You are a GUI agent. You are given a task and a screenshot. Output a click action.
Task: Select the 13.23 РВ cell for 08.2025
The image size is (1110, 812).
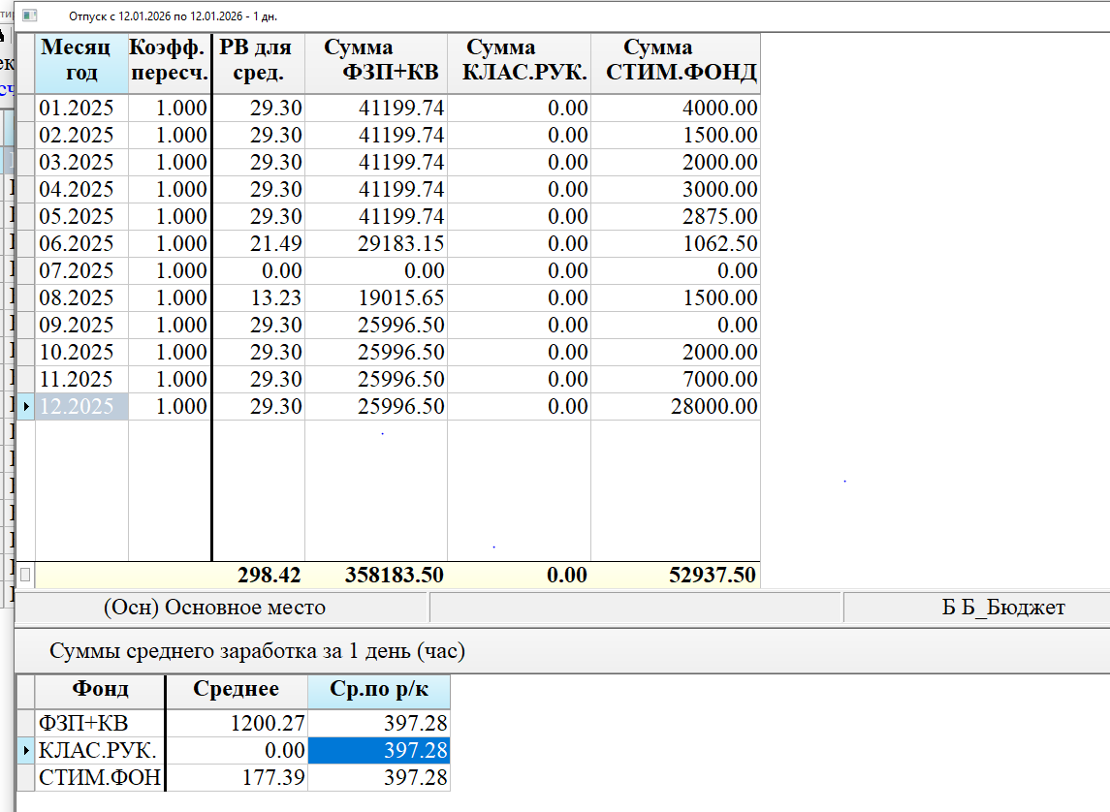pos(258,298)
